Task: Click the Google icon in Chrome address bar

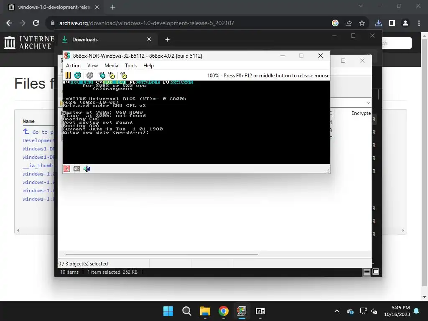Action: point(335,23)
